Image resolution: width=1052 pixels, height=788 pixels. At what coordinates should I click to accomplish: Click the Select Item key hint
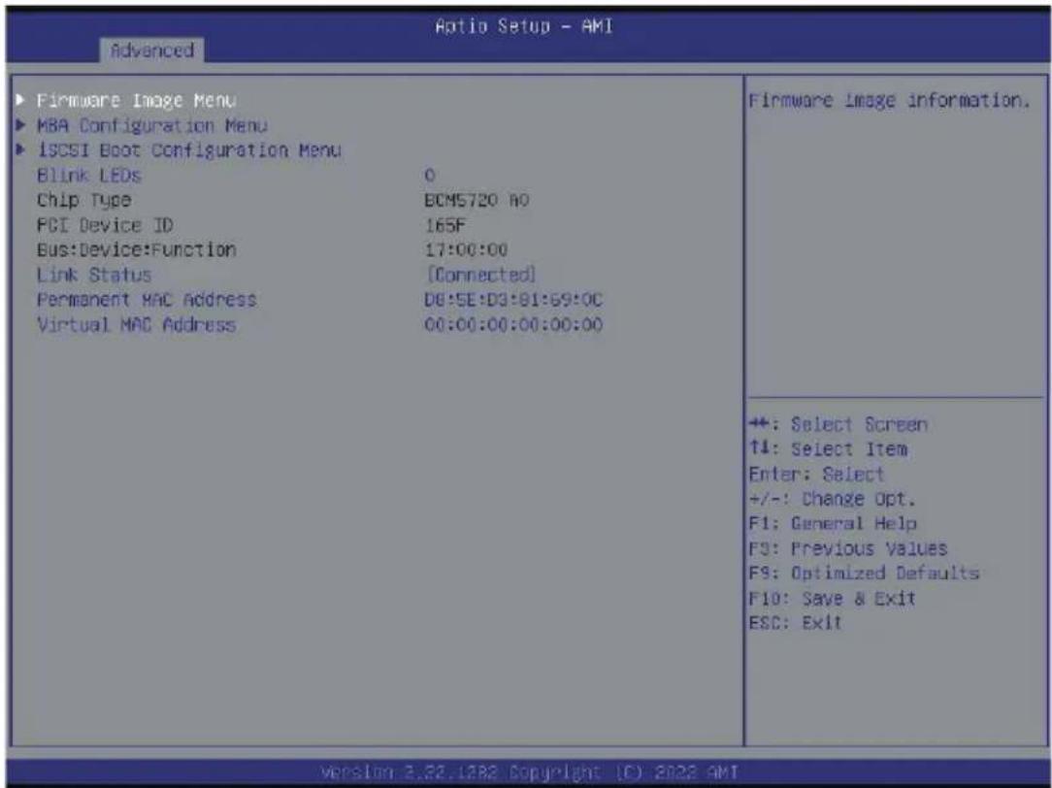pos(828,449)
